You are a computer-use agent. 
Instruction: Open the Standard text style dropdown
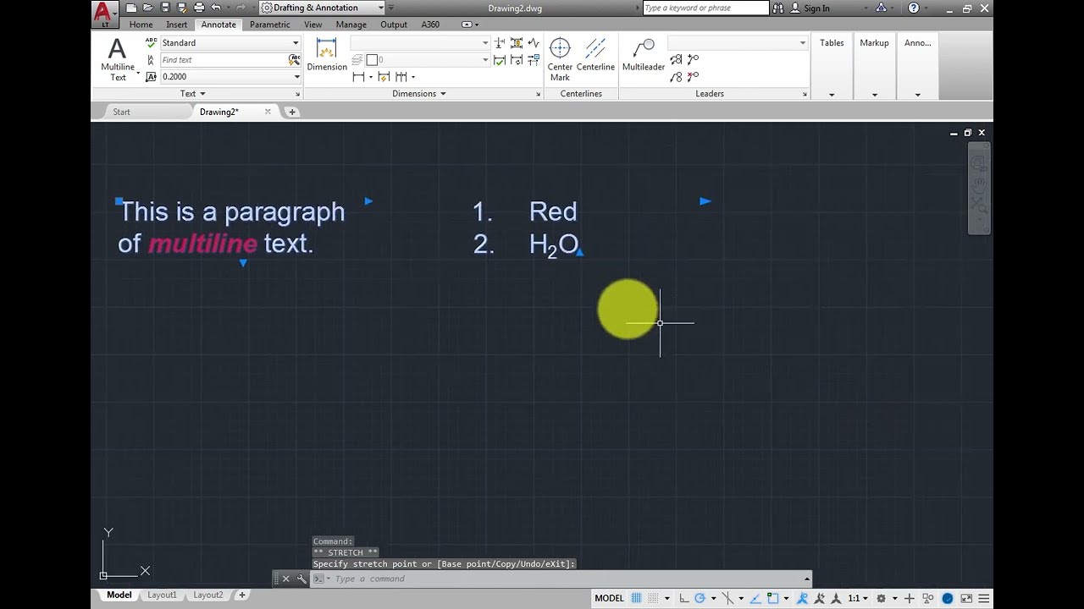(x=296, y=43)
